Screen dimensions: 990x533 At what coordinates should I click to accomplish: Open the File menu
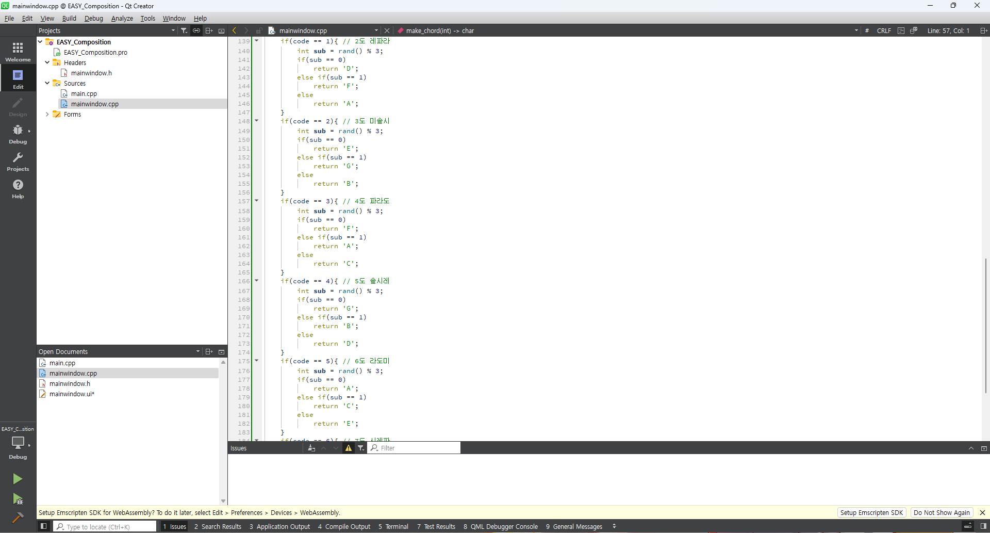pos(9,18)
